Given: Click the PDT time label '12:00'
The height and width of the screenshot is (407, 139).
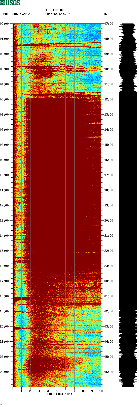Looking at the screenshot, I should pyautogui.click(x=5, y=205).
